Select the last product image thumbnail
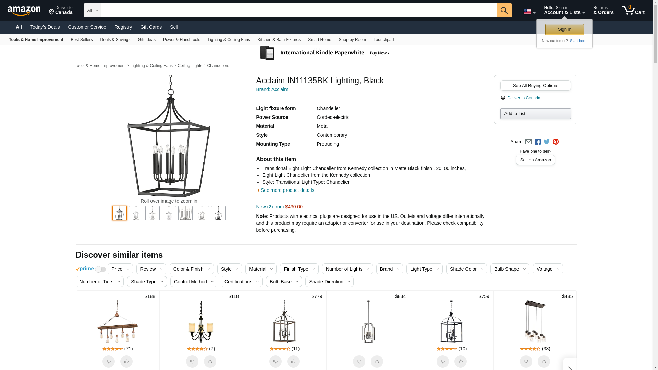Screen dimensions: 658x370 point(218,213)
